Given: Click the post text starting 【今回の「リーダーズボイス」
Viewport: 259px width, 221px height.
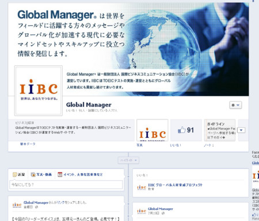Looking at the screenshot, I should pyautogui.click(x=66, y=219).
